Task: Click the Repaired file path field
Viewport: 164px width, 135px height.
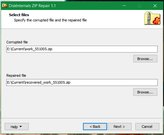Action: pyautogui.click(x=82, y=82)
